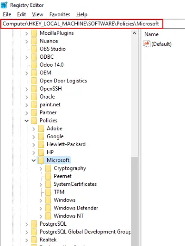Open the Edit menu
This screenshot has height=246, width=185.
coord(21,14)
